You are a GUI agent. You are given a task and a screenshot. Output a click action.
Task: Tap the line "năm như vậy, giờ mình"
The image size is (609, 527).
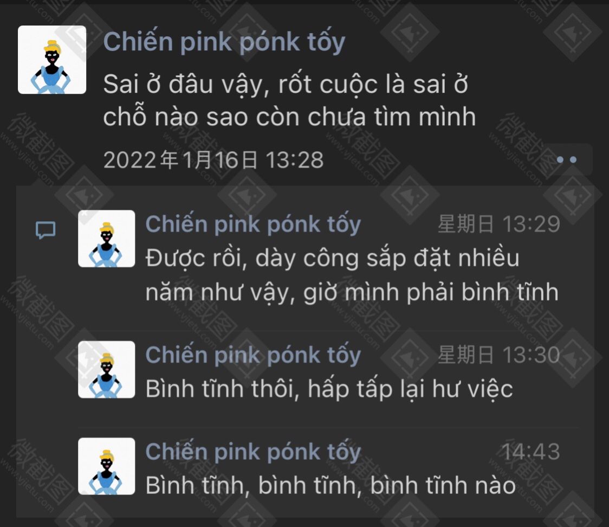point(352,292)
